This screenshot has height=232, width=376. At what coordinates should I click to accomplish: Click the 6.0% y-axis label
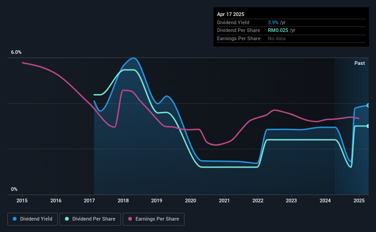(x=16, y=52)
